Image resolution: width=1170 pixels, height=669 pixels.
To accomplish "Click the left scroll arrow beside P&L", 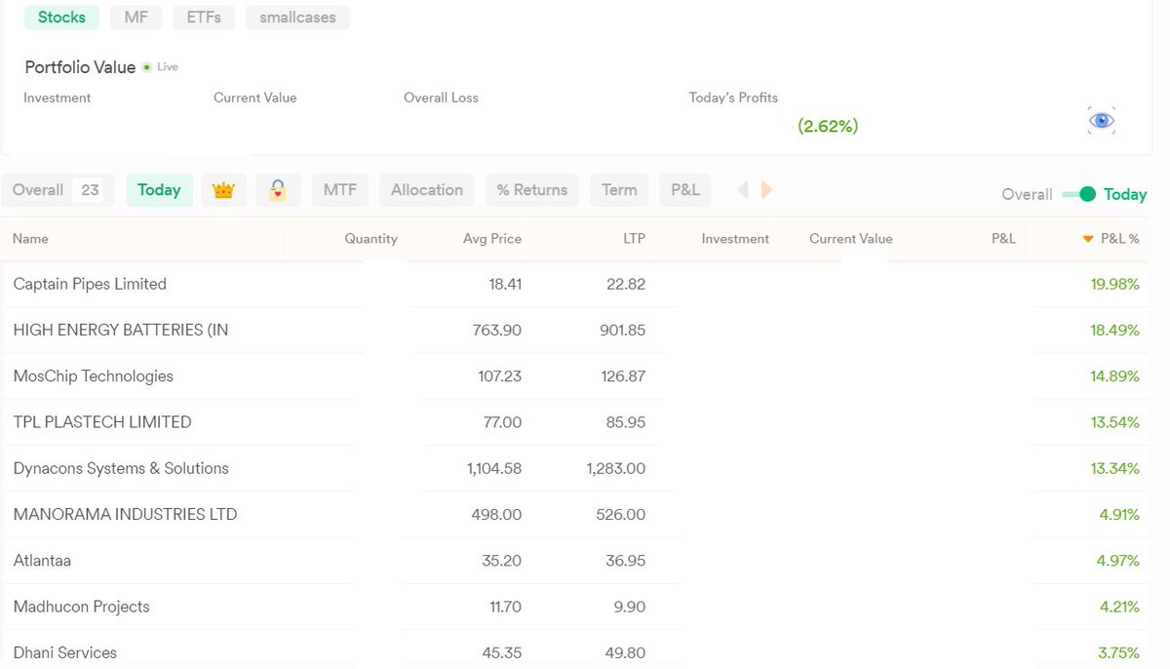I will pos(743,190).
